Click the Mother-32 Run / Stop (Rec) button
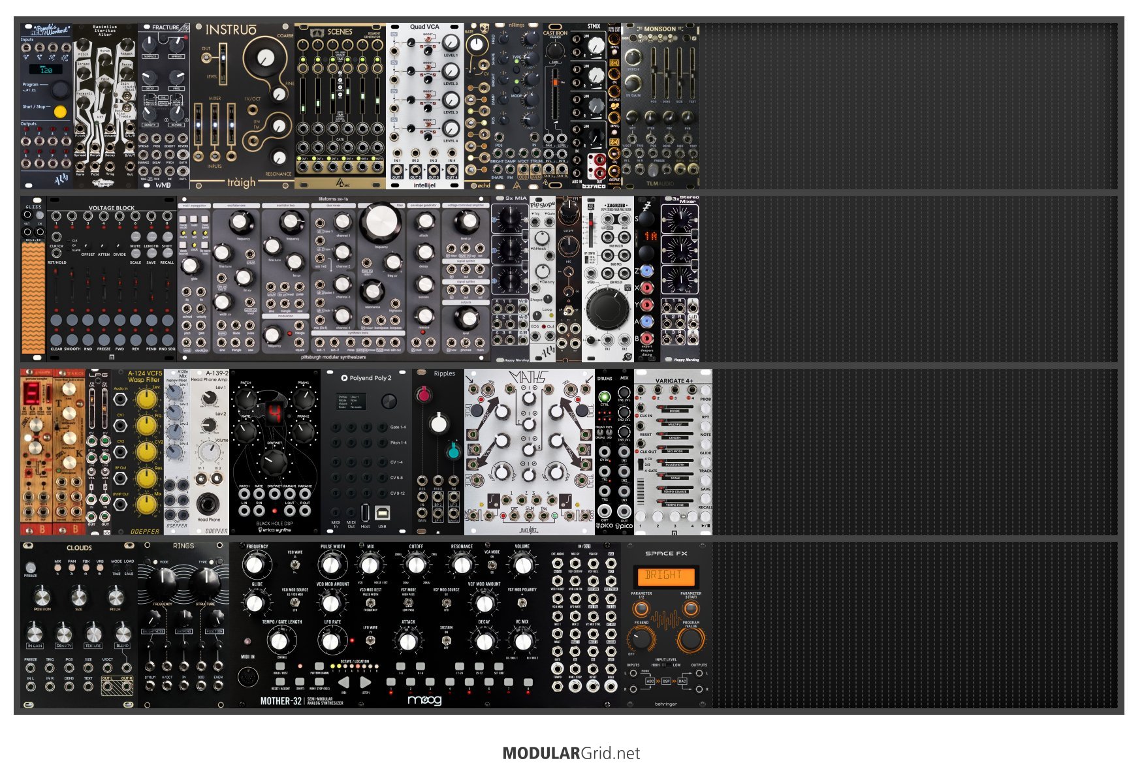Screen dimensions: 1144x767 click(x=319, y=683)
